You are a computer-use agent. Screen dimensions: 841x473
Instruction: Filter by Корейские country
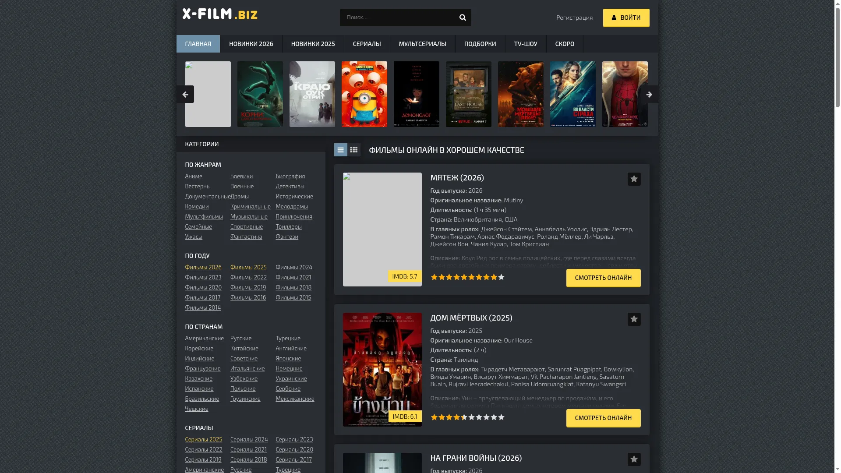[x=199, y=348]
